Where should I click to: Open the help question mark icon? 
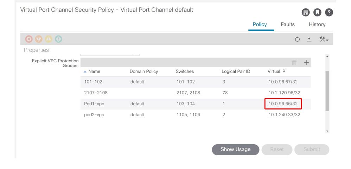pyautogui.click(x=329, y=12)
